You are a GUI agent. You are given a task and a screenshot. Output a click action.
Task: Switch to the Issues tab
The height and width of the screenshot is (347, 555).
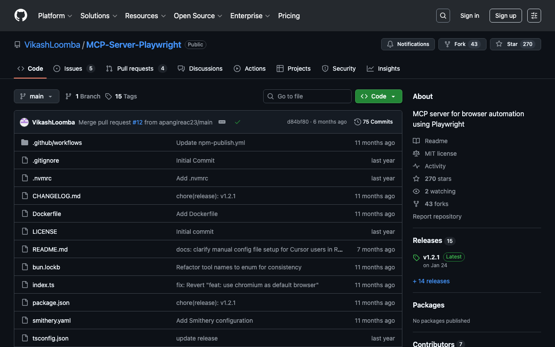point(74,69)
